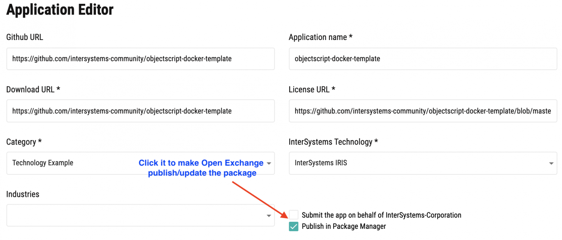
Task: Expand InterSystems Technology list via its arrow
Action: pos(551,164)
